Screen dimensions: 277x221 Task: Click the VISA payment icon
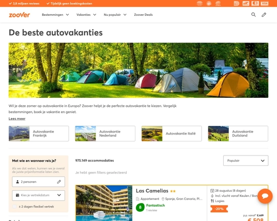265,4
